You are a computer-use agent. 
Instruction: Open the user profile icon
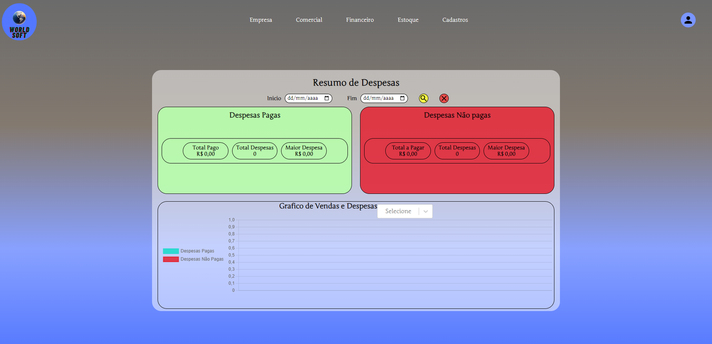point(688,20)
